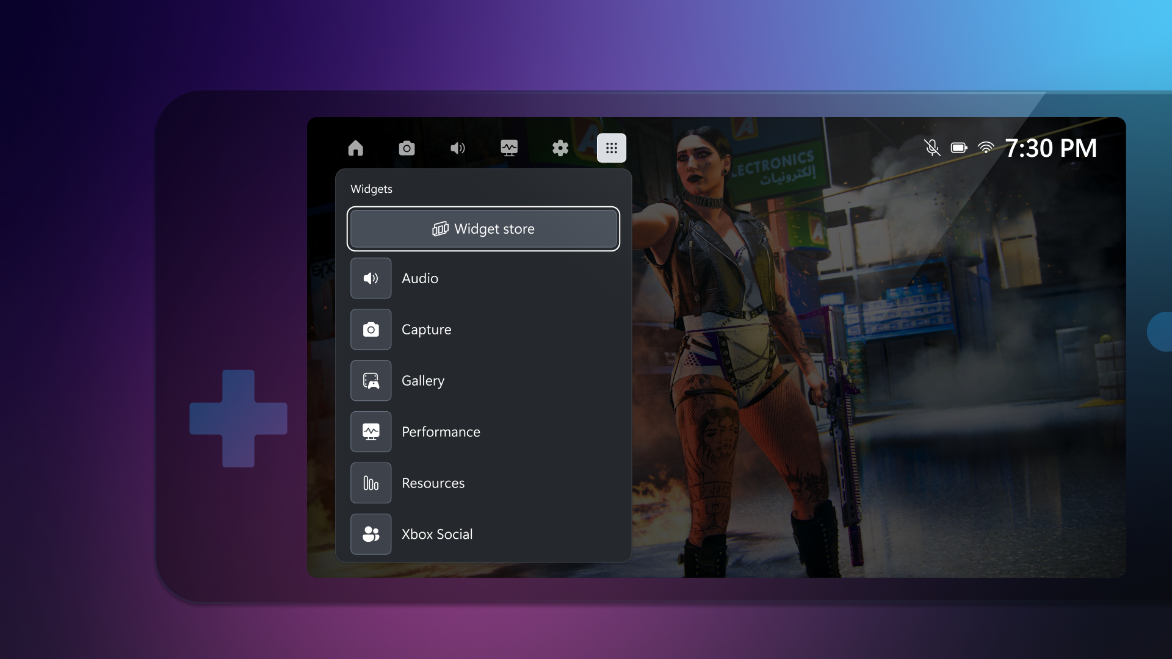
Task: Click the Home navigation icon
Action: tap(355, 147)
